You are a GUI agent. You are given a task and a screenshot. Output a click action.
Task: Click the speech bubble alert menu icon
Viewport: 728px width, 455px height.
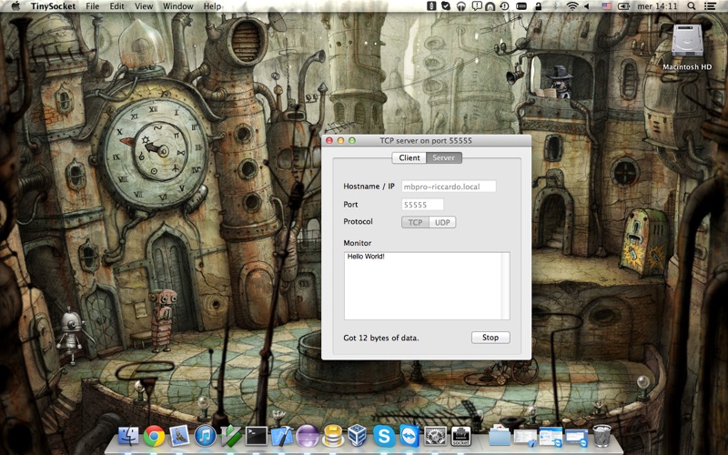pyautogui.click(x=476, y=6)
